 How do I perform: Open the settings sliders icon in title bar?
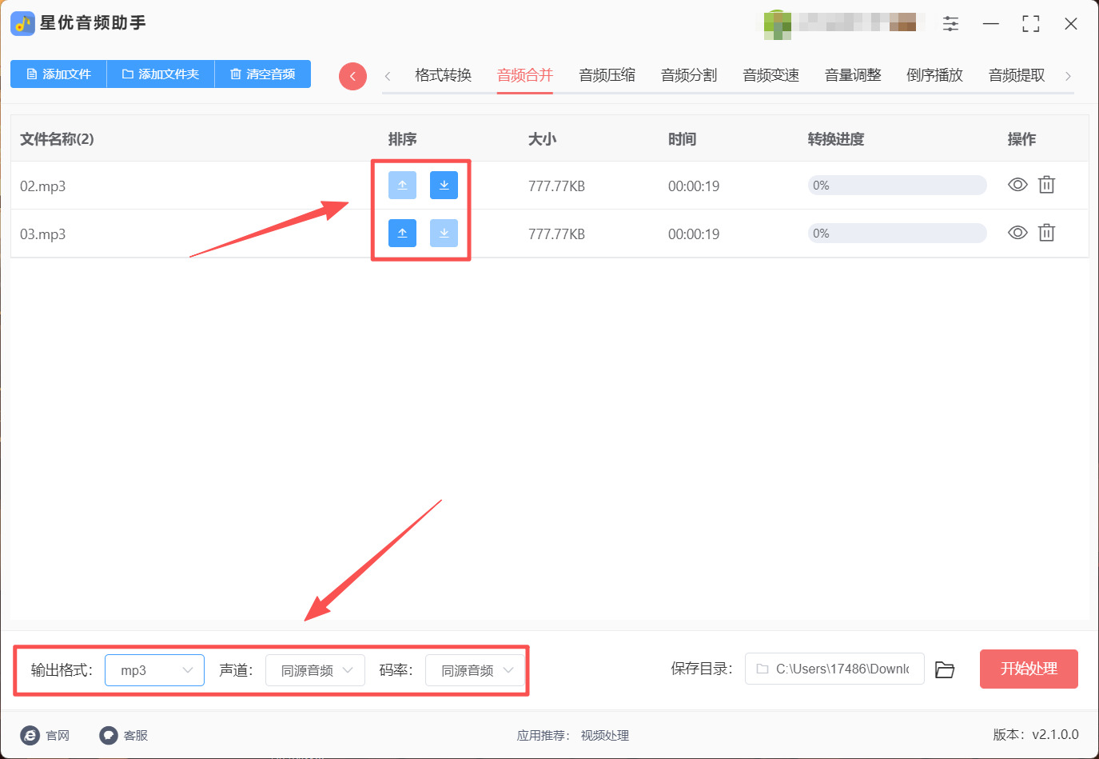click(x=950, y=24)
